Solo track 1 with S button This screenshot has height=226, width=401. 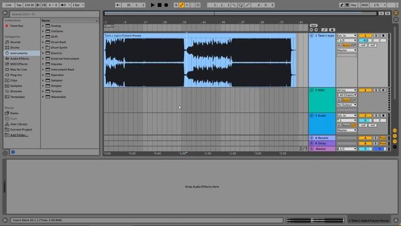[x=376, y=36]
